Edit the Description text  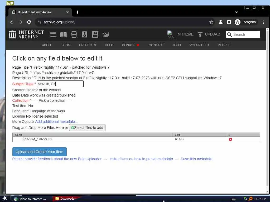click(128, 78)
